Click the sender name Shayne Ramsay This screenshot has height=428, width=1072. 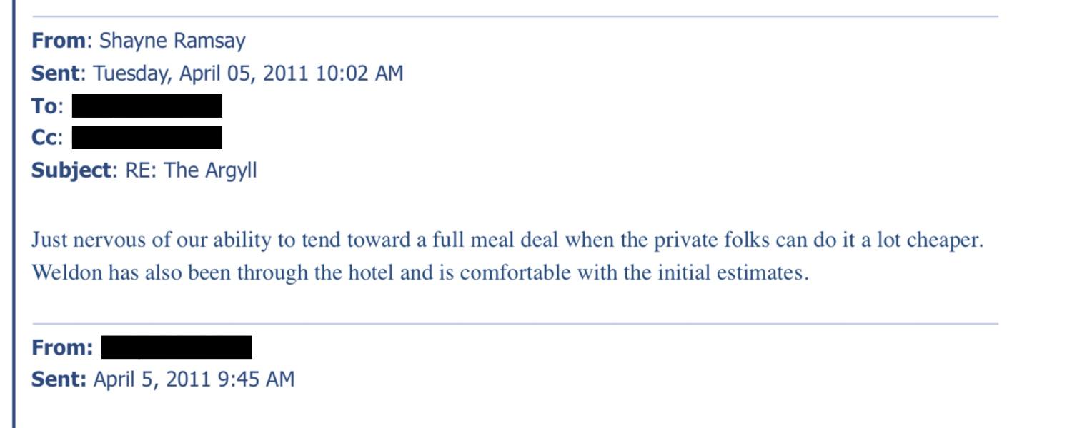click(172, 41)
